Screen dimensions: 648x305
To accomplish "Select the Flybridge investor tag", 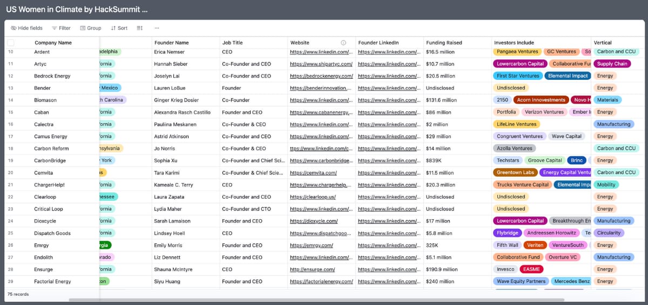I will tap(508, 233).
